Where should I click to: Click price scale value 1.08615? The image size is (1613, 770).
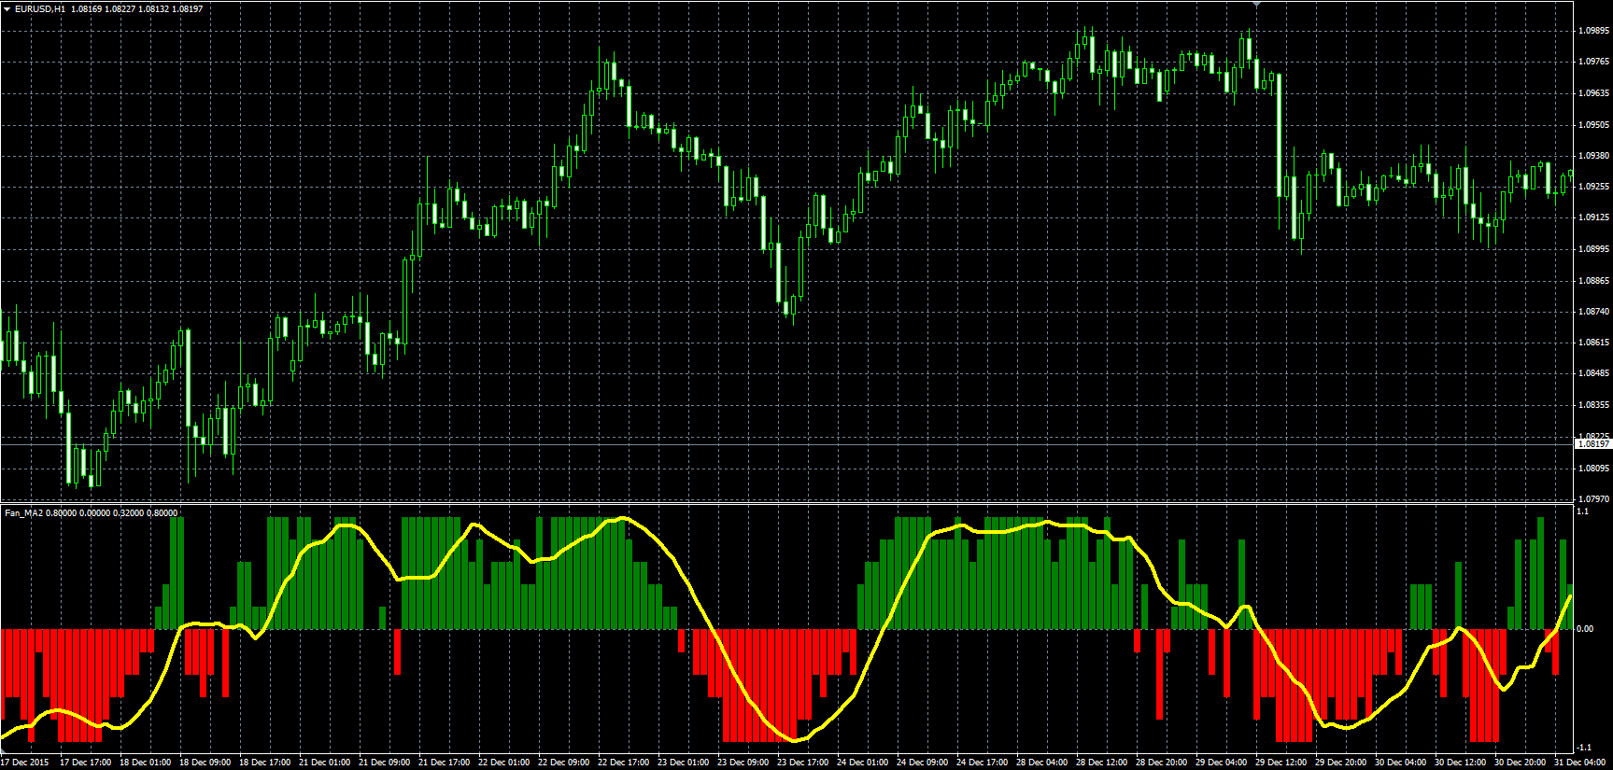pyautogui.click(x=1594, y=343)
